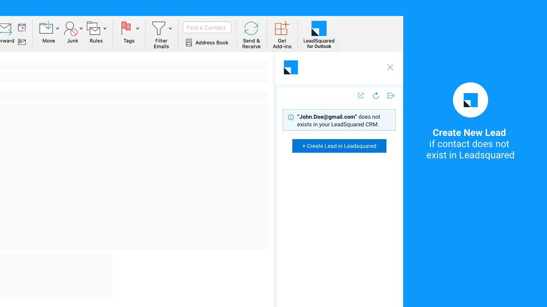The width and height of the screenshot is (547, 307).
Task: Click the John.Doe@gmail.com email text
Action: 327,117
